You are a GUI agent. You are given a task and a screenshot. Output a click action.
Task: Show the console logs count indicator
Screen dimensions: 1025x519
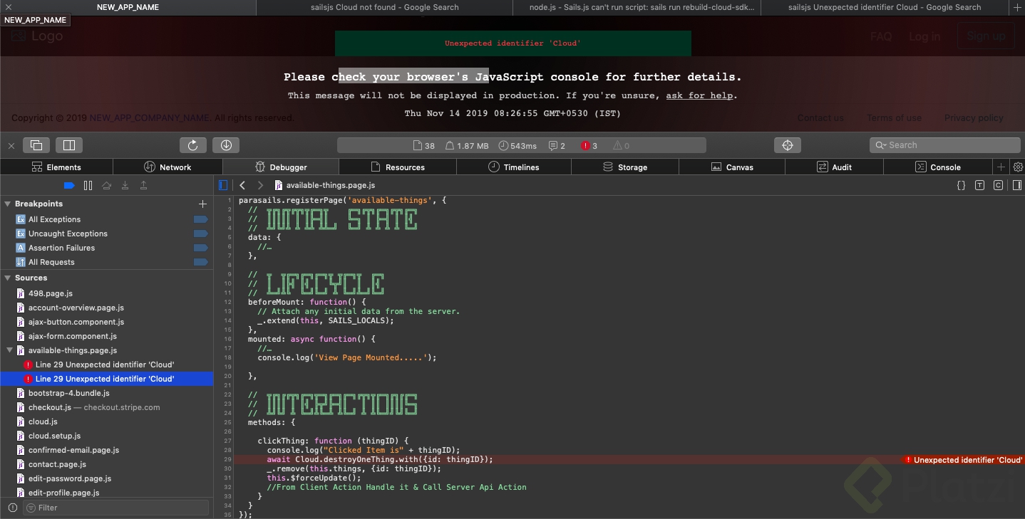tap(557, 146)
